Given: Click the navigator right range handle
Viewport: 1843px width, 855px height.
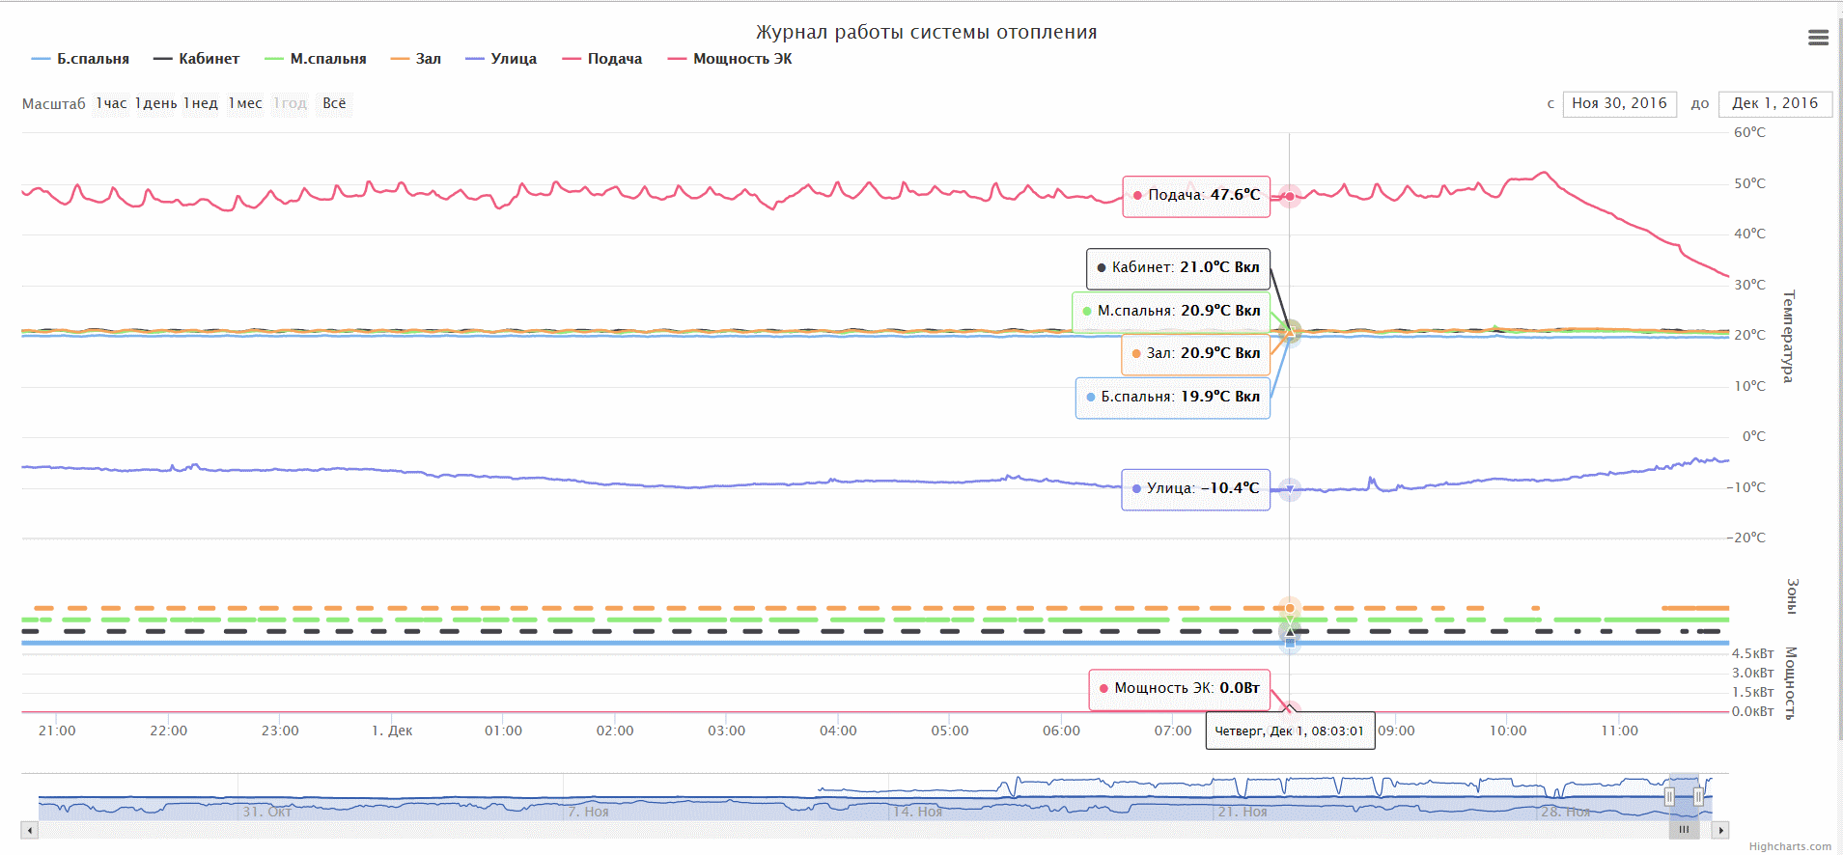Looking at the screenshot, I should tap(1698, 797).
